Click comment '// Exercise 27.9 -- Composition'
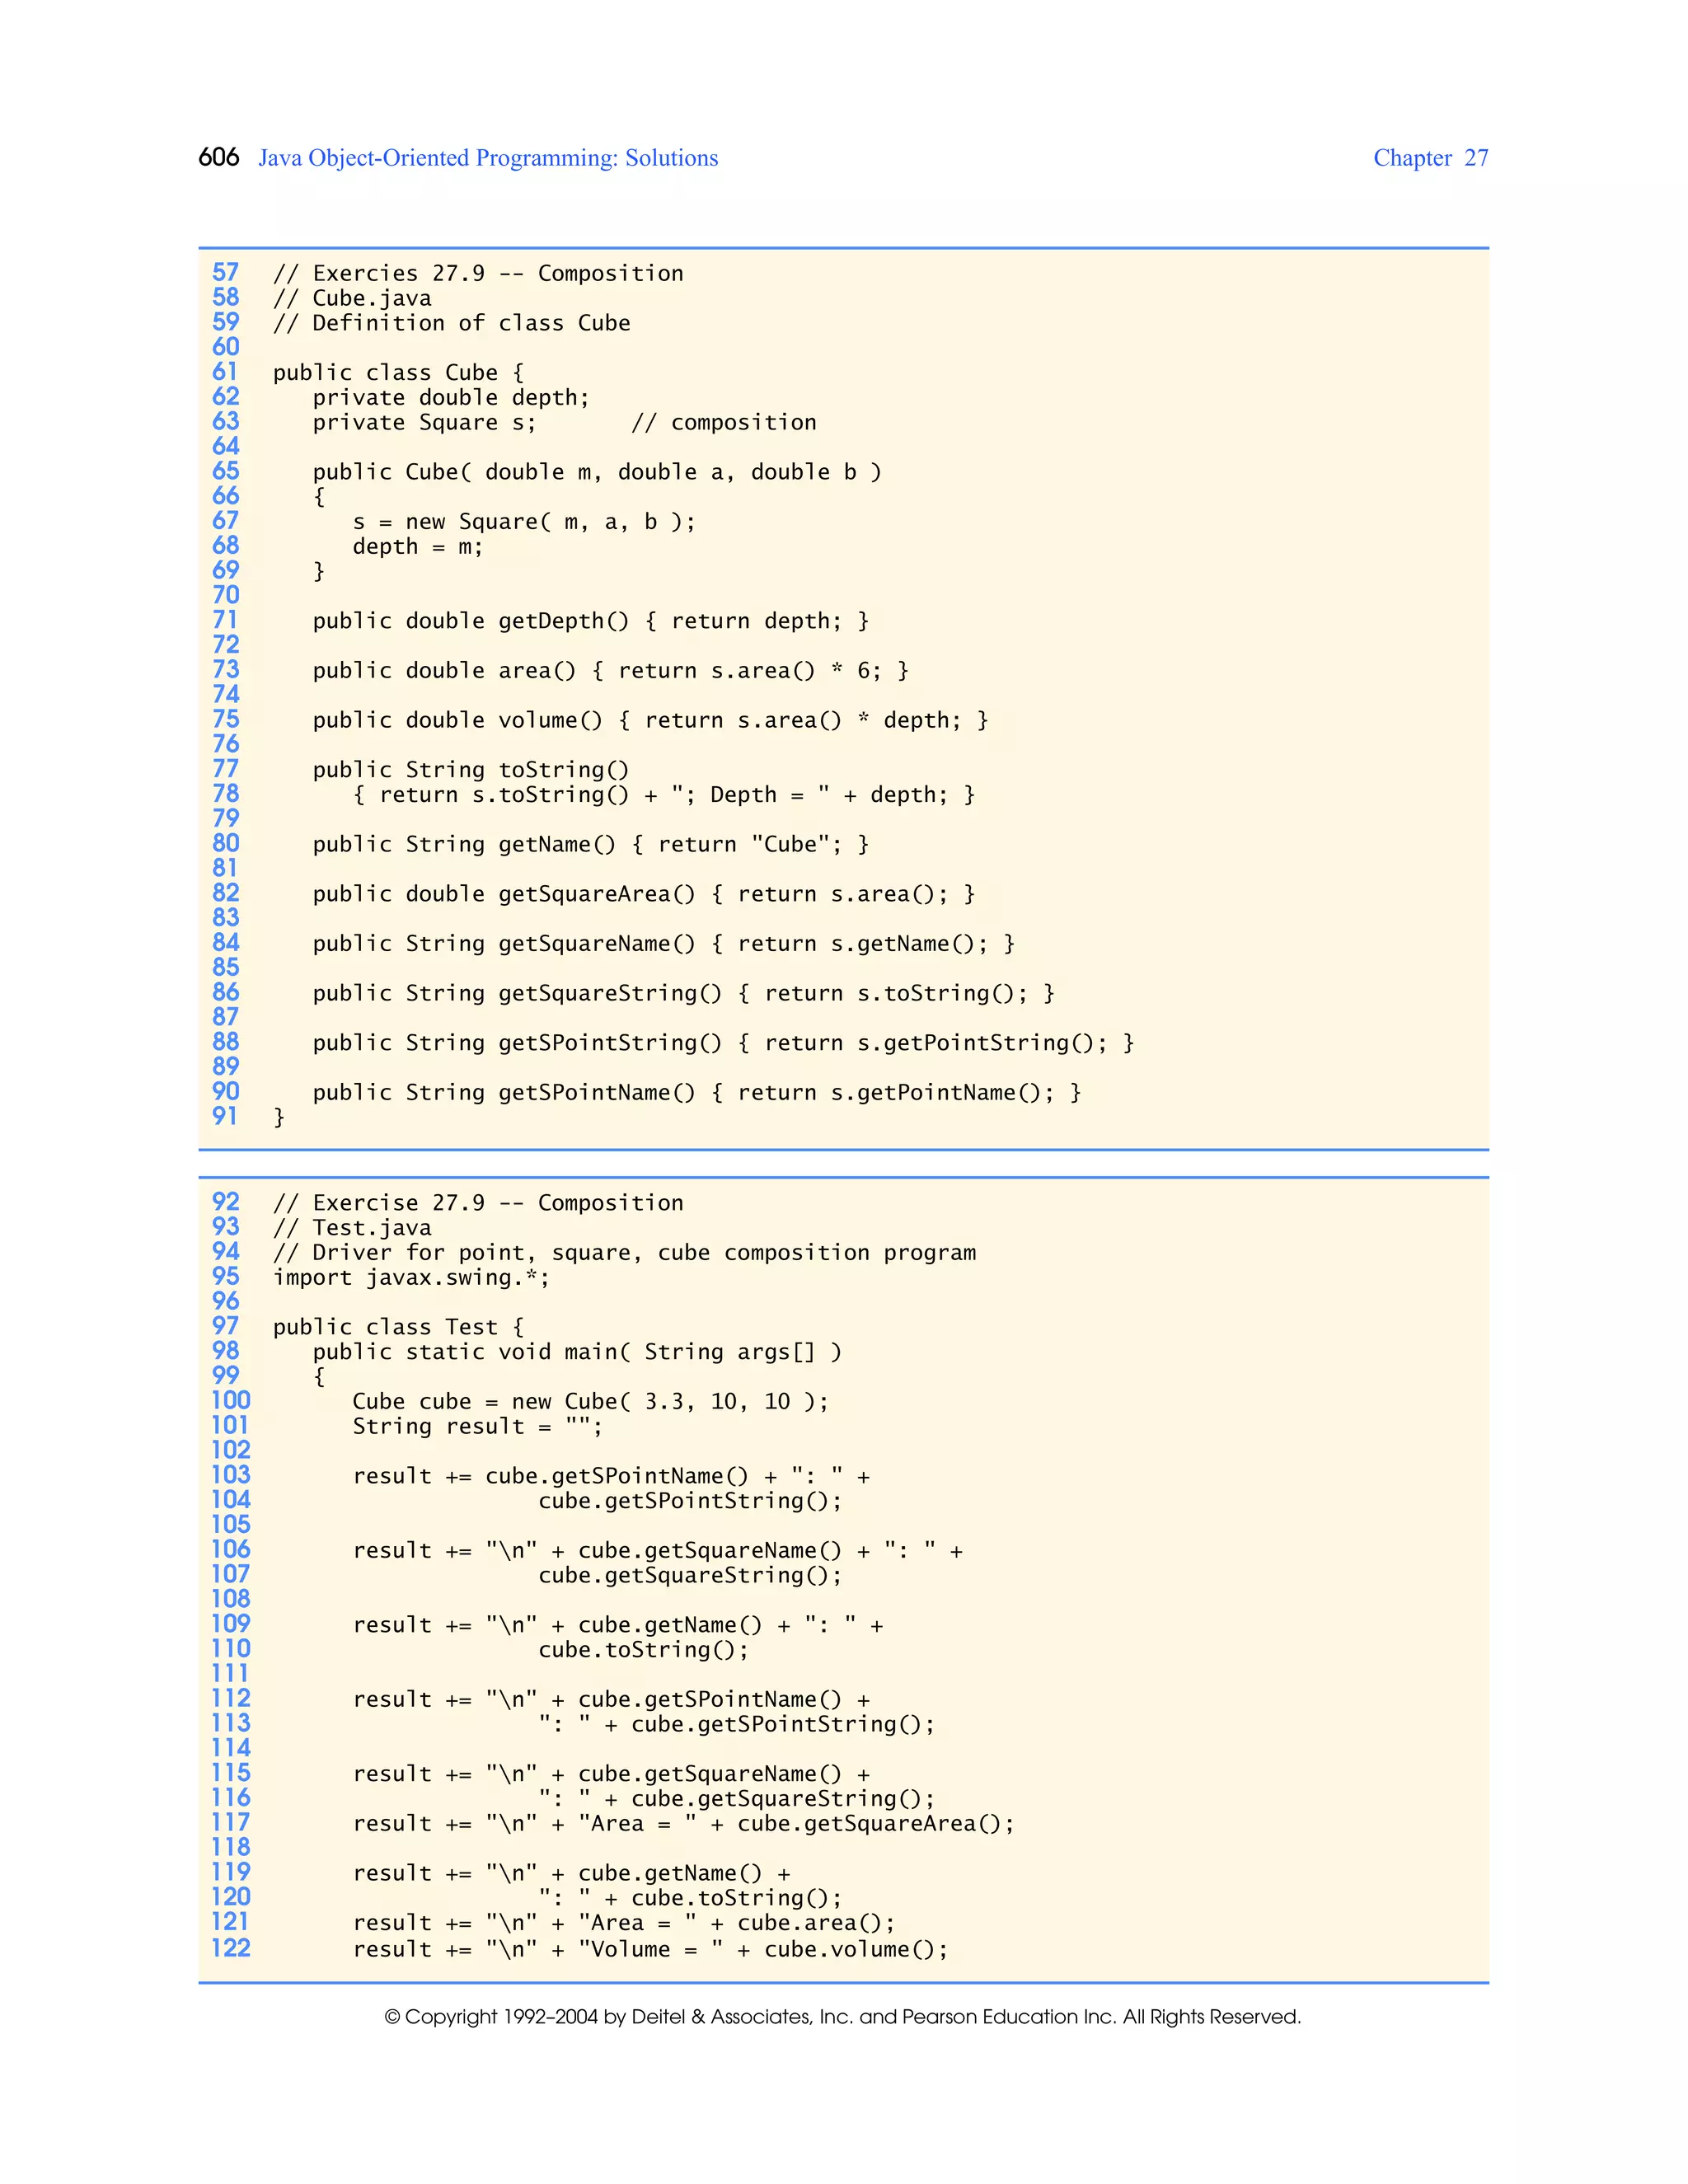The width and height of the screenshot is (1688, 2184). 478,1203
